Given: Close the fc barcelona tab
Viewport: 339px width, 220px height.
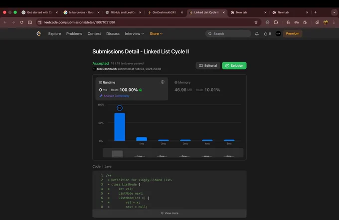Looking at the screenshot, I should click(98, 12).
